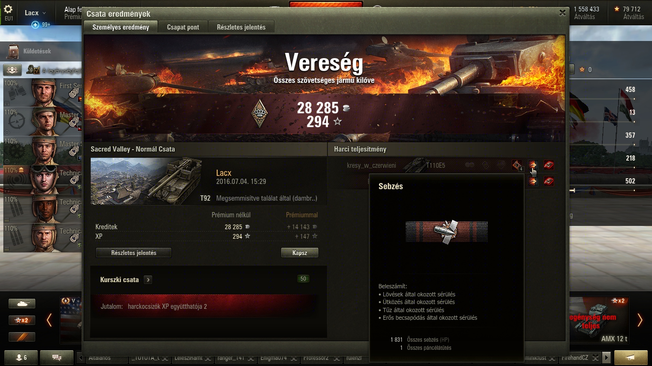Open the contacts list showing 6
Image resolution: width=652 pixels, height=366 pixels.
(x=21, y=357)
